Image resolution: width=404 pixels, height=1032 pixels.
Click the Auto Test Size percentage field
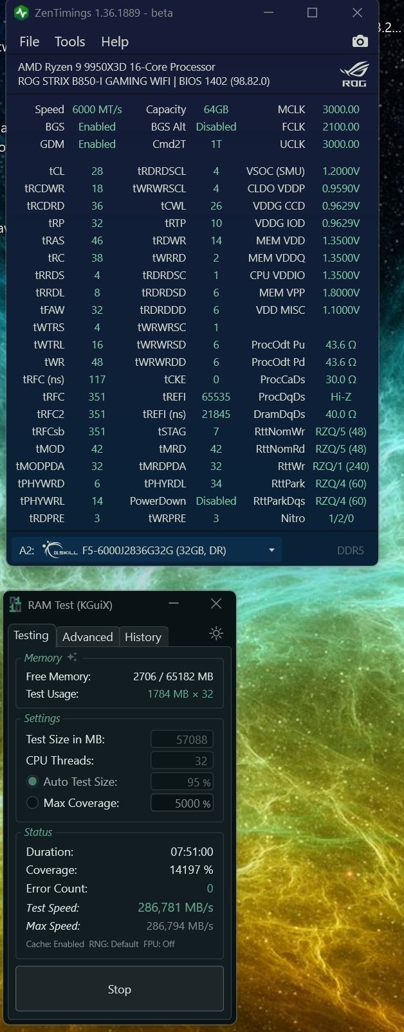[182, 782]
